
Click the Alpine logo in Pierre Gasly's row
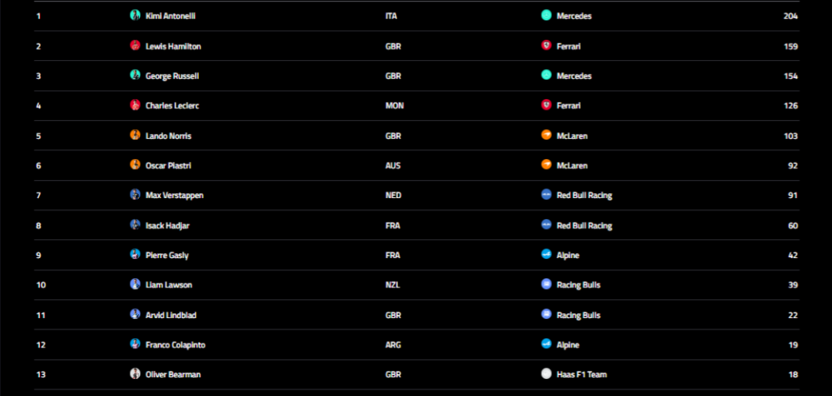(x=546, y=255)
